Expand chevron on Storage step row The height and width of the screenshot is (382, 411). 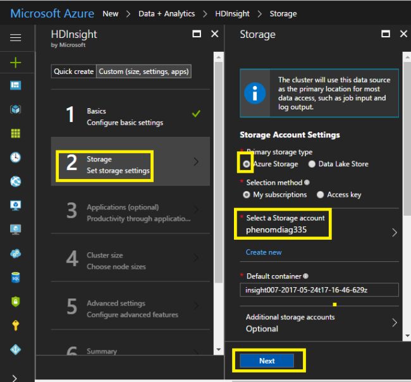[x=196, y=162]
